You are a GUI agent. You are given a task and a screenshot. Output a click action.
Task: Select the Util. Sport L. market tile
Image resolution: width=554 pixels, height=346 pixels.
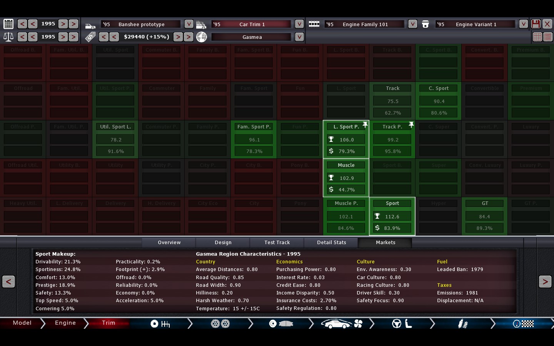[115, 139]
